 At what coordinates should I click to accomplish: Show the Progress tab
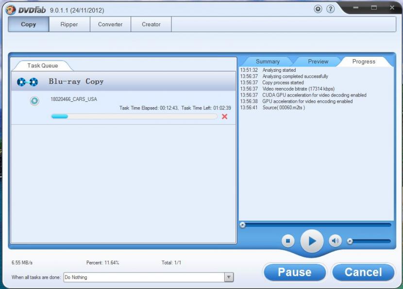coord(364,62)
